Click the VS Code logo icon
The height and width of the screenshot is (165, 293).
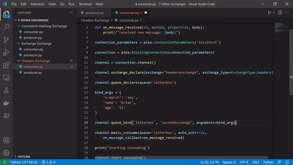5,4
